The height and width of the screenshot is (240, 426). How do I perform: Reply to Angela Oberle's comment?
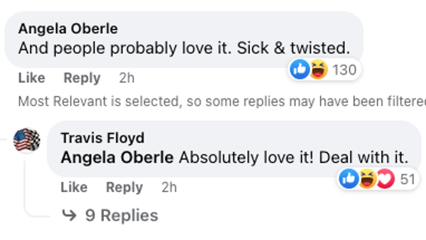(x=82, y=79)
